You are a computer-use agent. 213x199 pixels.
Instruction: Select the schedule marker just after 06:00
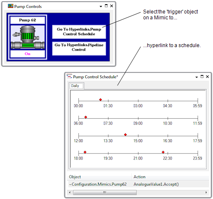[x=86, y=117]
